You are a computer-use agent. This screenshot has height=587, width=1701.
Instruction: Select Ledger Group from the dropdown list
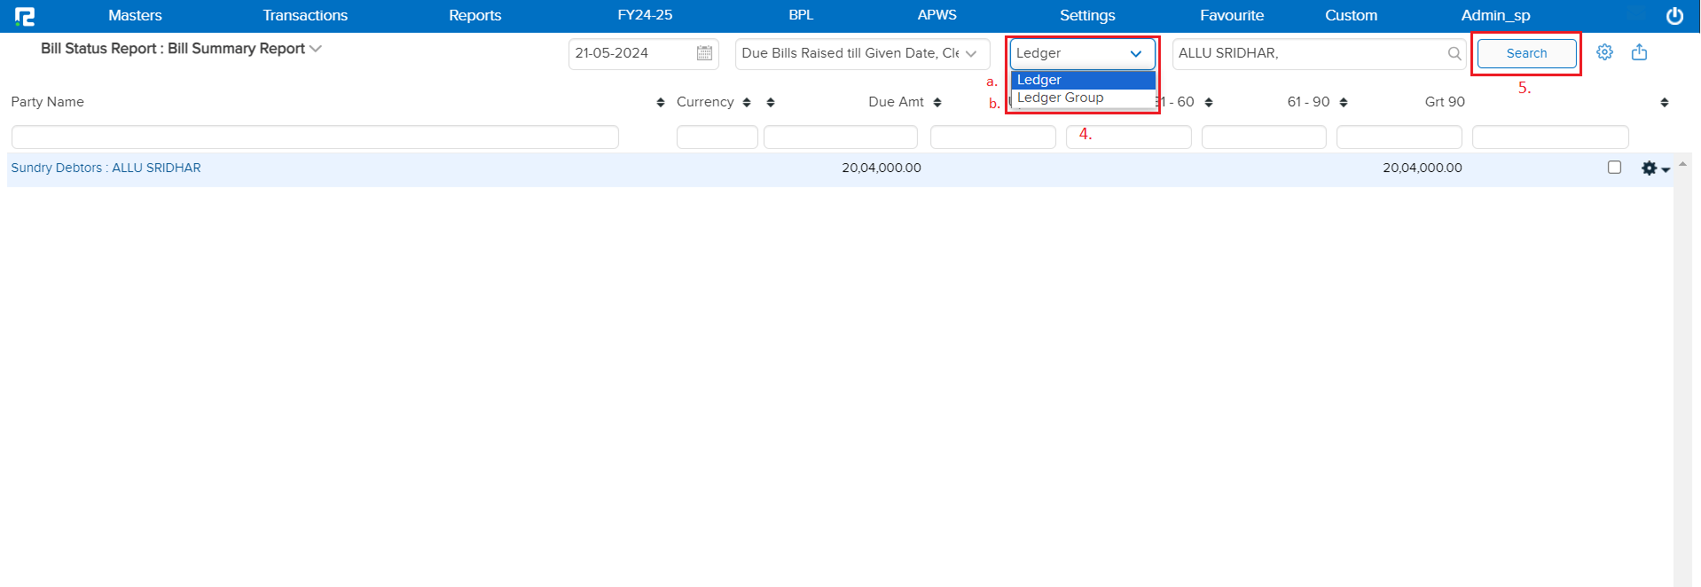coord(1061,98)
